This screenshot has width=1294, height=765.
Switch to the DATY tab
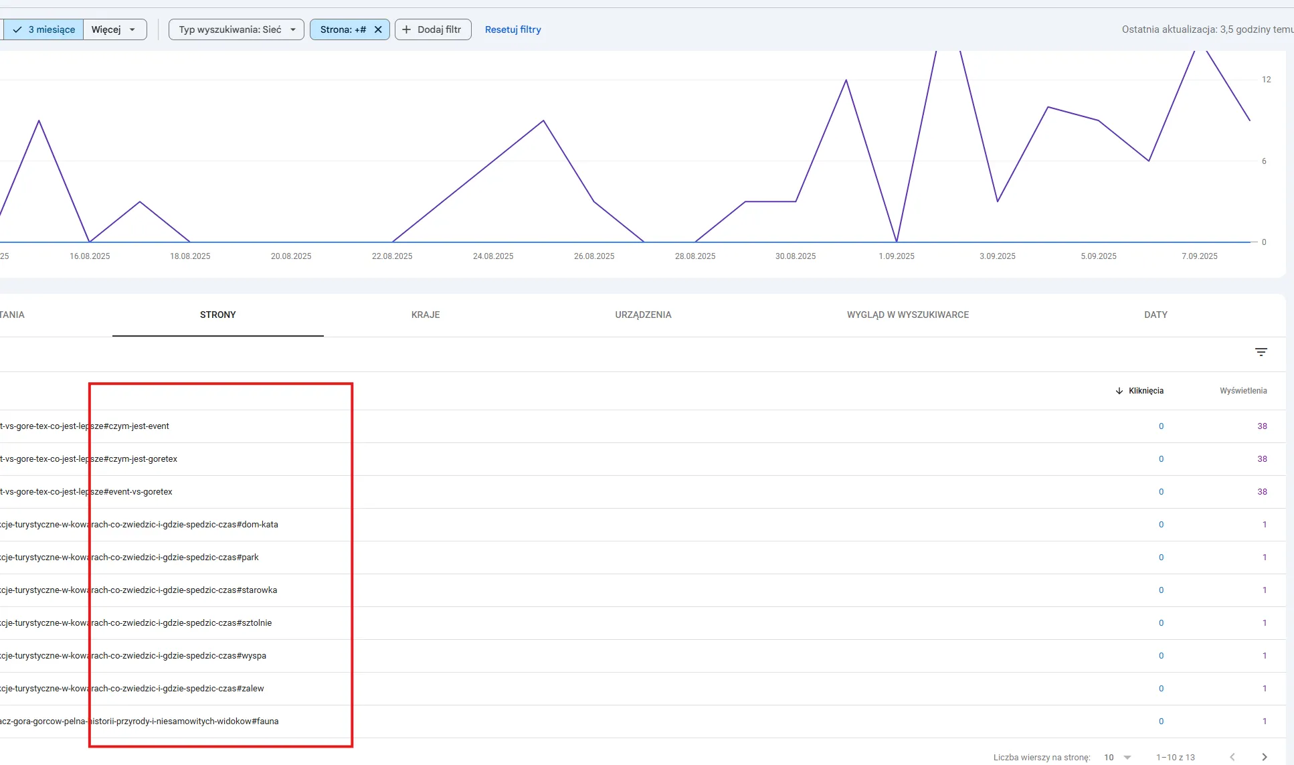click(1156, 315)
